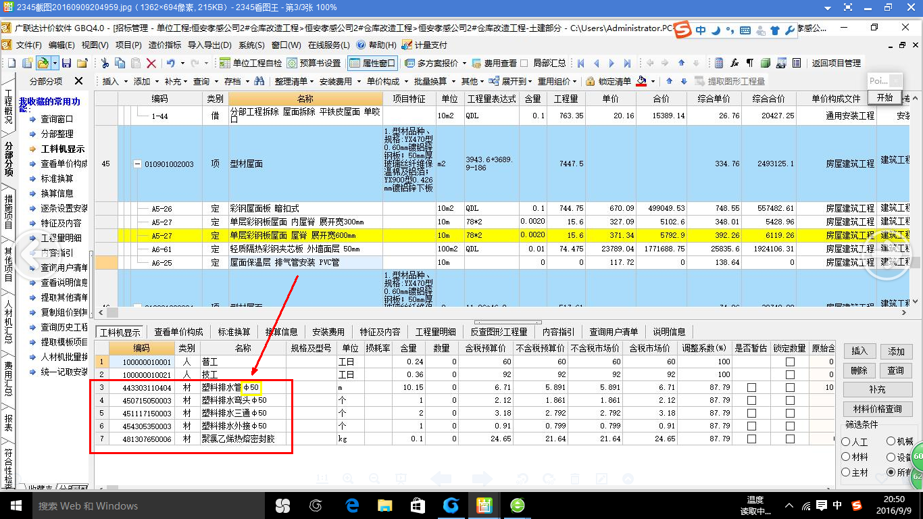Open the 插入 dropdown in toolbar
Image resolution: width=923 pixels, height=519 pixels.
click(x=114, y=81)
